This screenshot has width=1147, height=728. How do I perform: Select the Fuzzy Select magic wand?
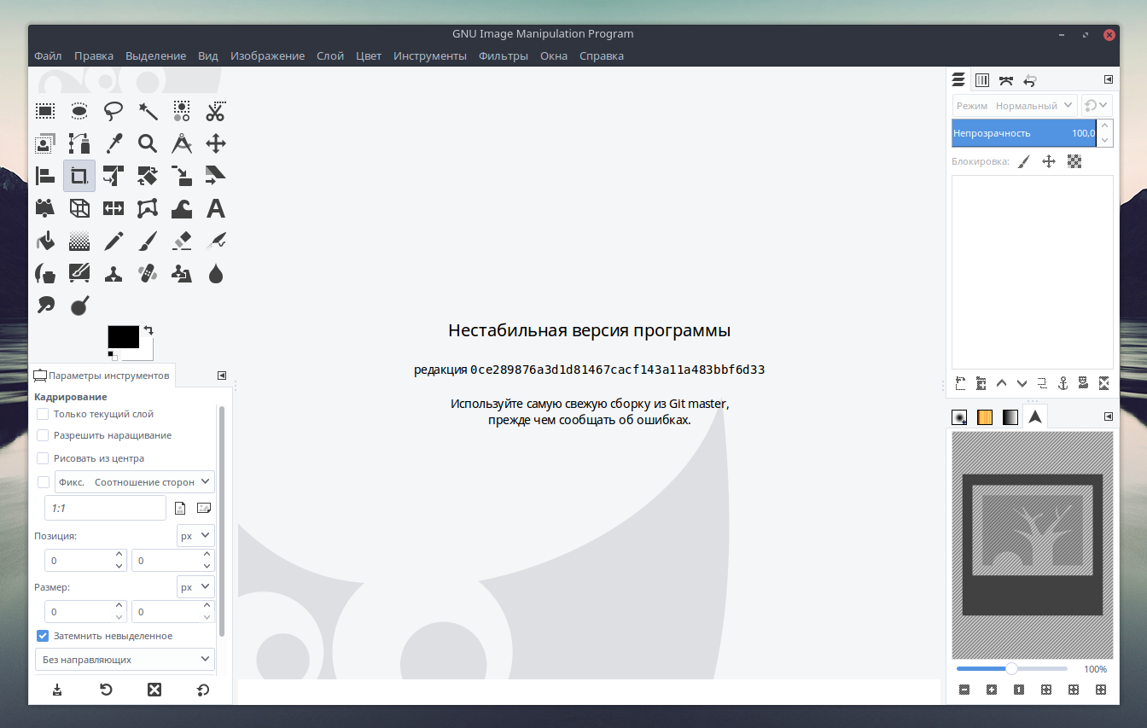click(x=148, y=110)
